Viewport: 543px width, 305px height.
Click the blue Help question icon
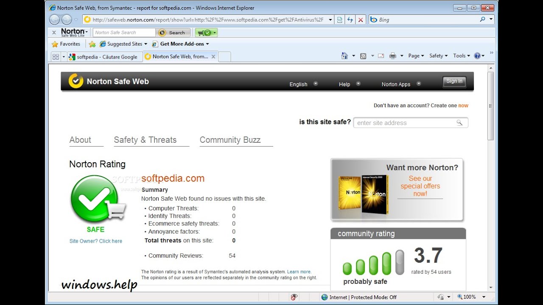pyautogui.click(x=478, y=56)
